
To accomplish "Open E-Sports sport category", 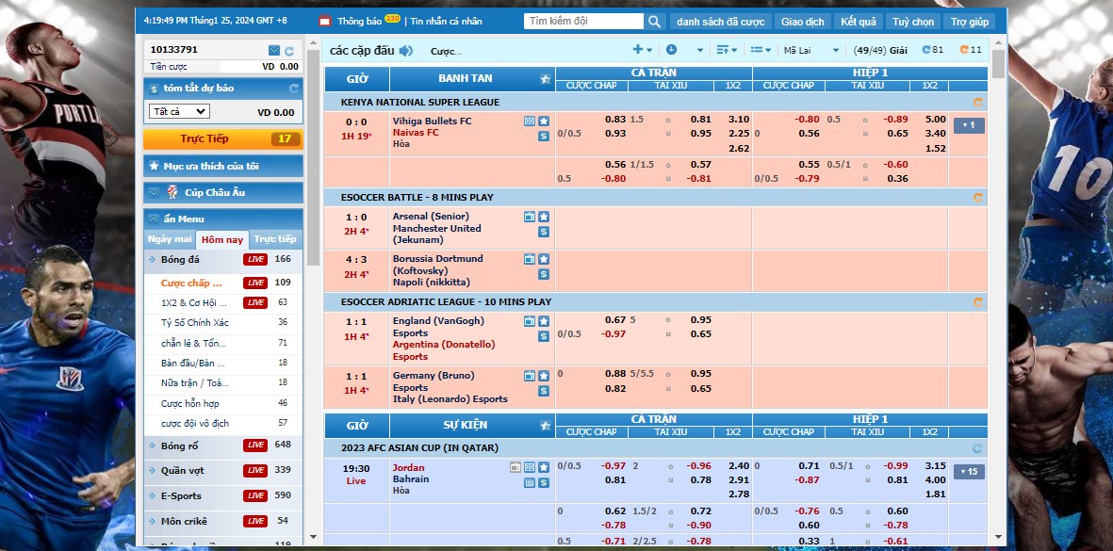I will pos(223,495).
